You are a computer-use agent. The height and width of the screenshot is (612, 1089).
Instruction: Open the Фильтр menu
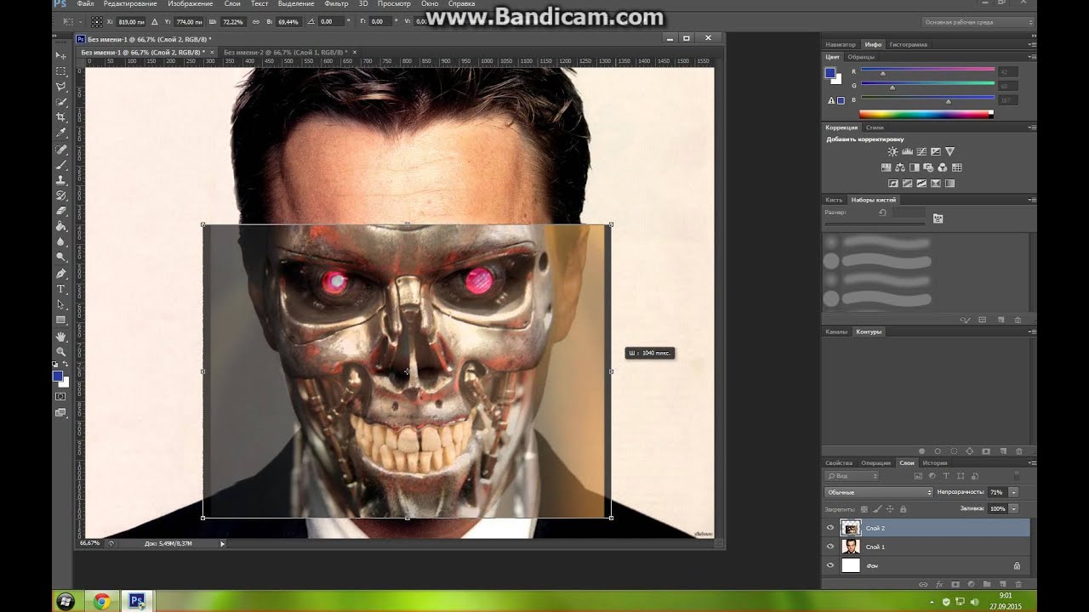336,4
